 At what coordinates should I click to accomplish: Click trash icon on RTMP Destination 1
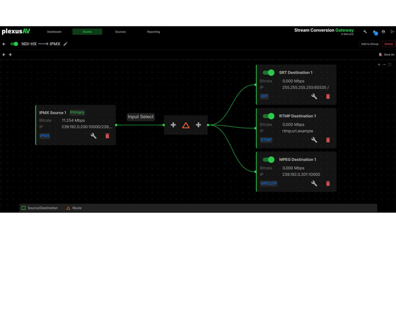[328, 140]
